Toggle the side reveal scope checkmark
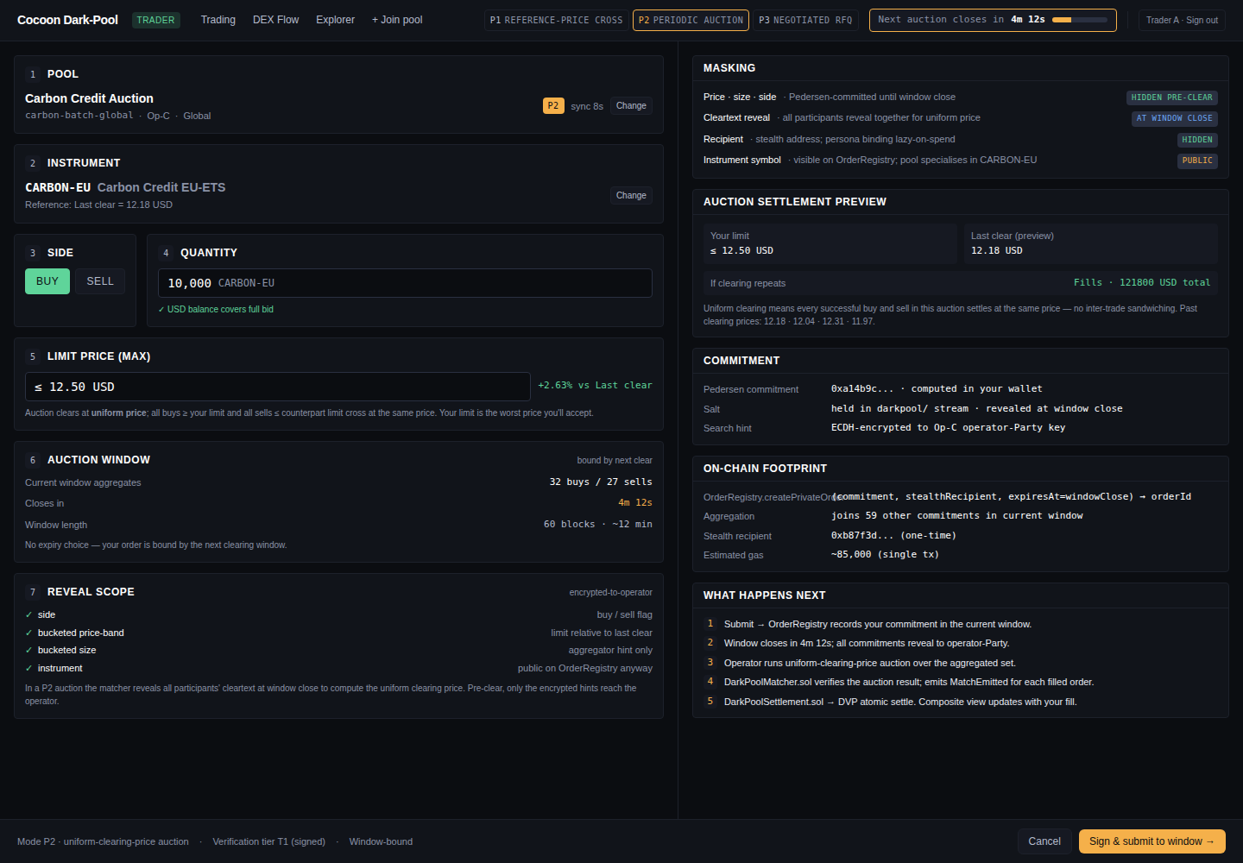 click(x=28, y=615)
